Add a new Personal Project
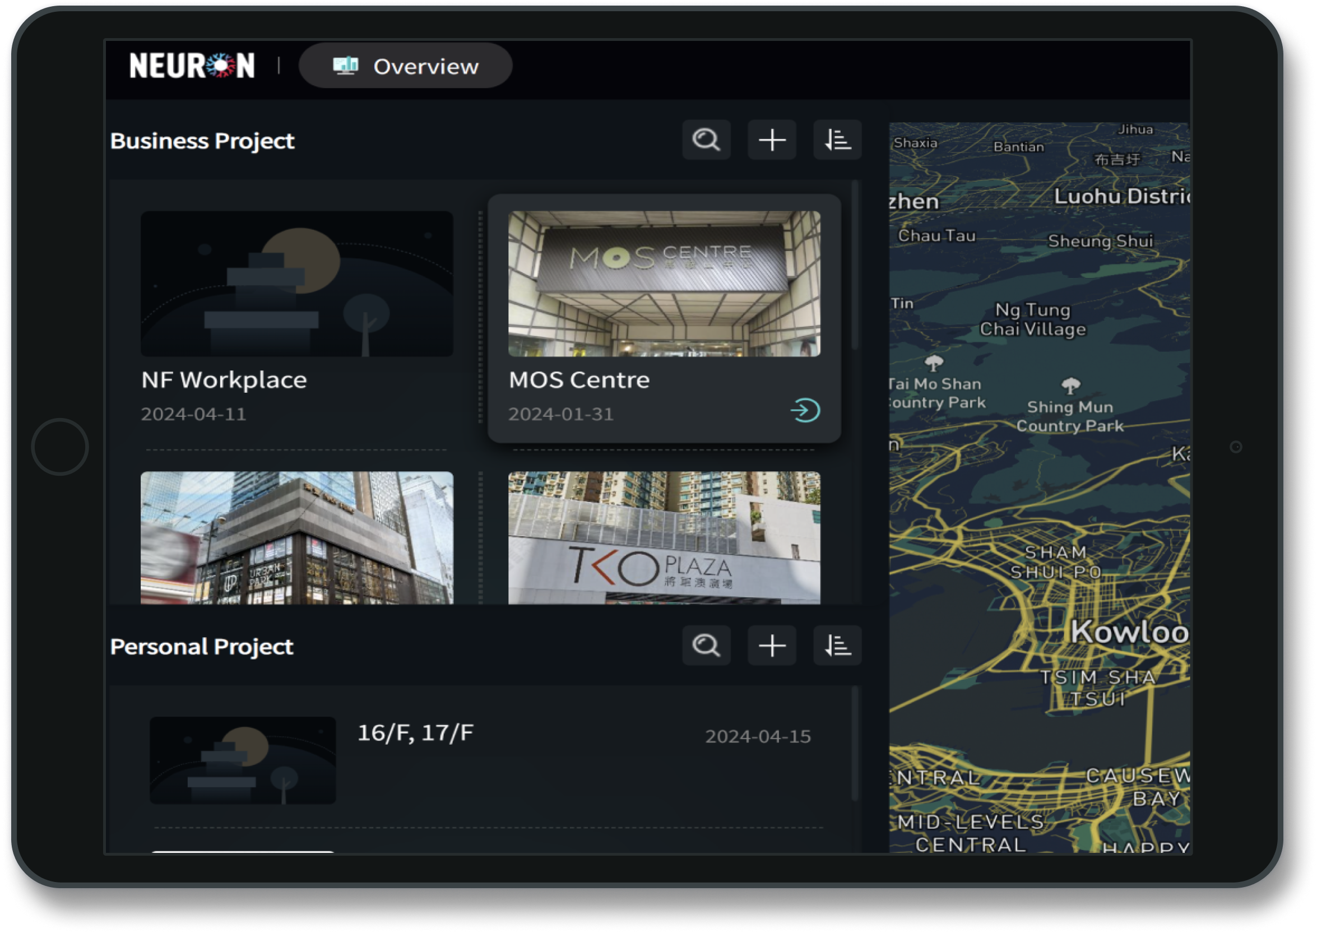The width and height of the screenshot is (1317, 933). [x=772, y=645]
